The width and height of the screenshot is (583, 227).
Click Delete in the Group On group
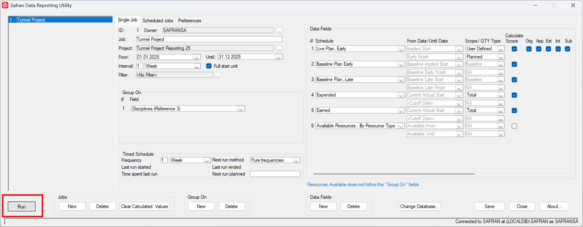point(232,206)
